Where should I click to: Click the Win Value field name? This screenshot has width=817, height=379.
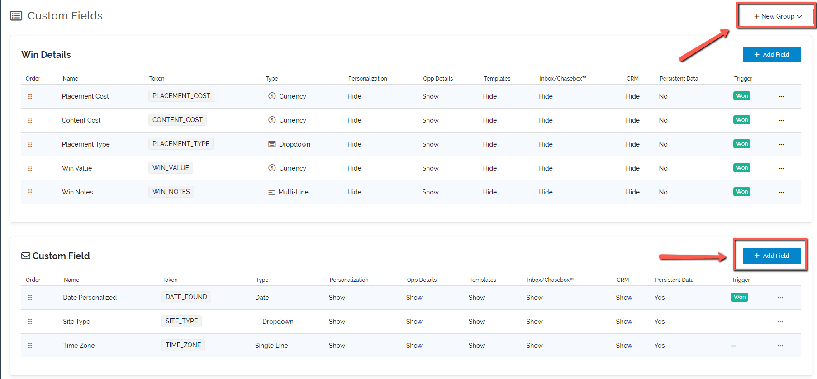[77, 168]
